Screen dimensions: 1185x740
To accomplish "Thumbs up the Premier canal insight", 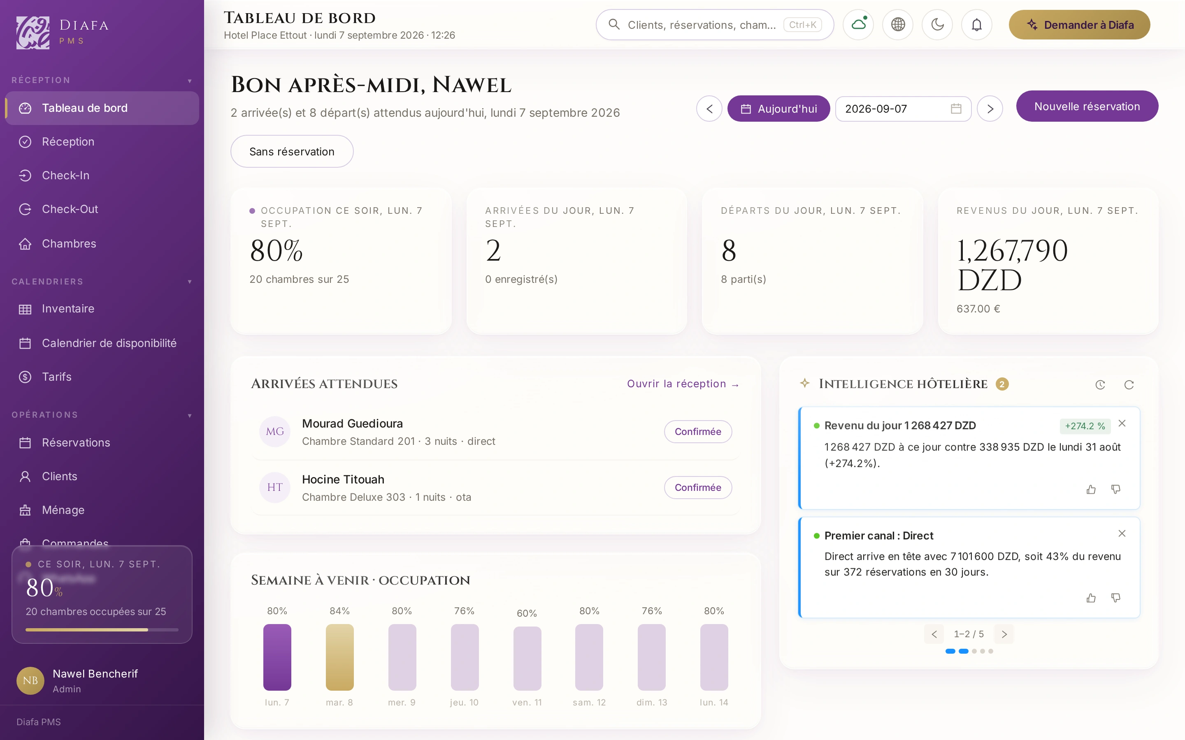I will [1091, 598].
